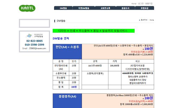Click the 전단컬러인쇄 (A4) cell

pos(61,67)
